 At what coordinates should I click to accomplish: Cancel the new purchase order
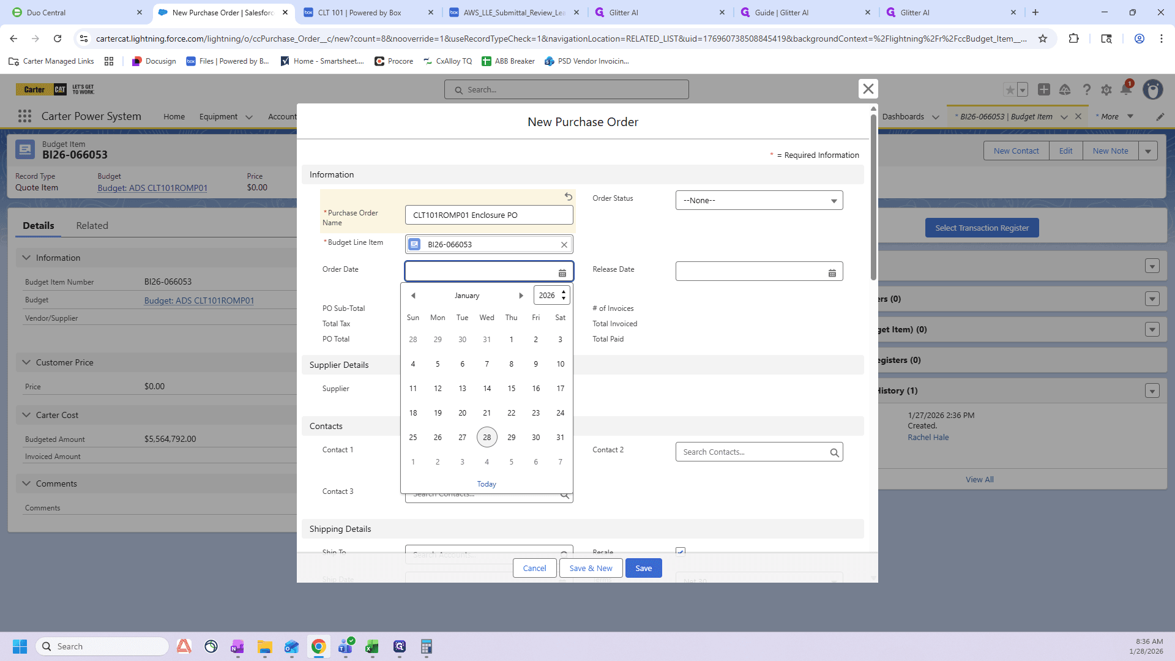tap(534, 568)
